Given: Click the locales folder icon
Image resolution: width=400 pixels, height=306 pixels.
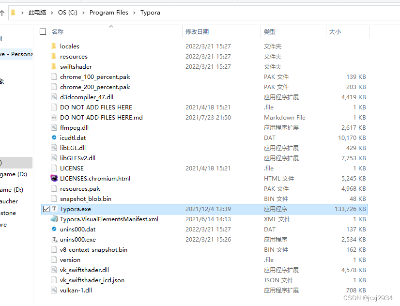Looking at the screenshot, I should [54, 46].
